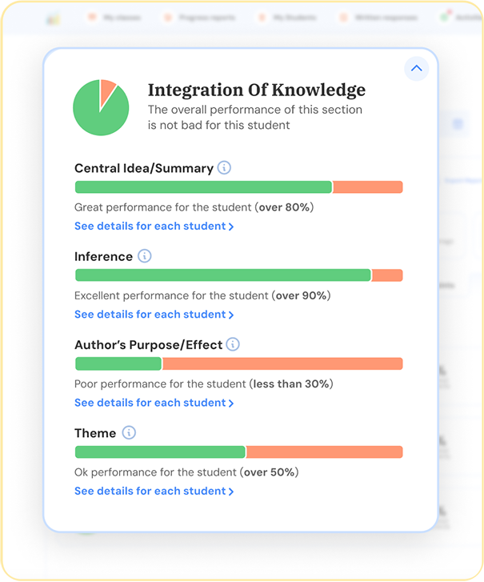484x582 pixels.
Task: Open the blurred My Students tab
Action: click(x=288, y=18)
